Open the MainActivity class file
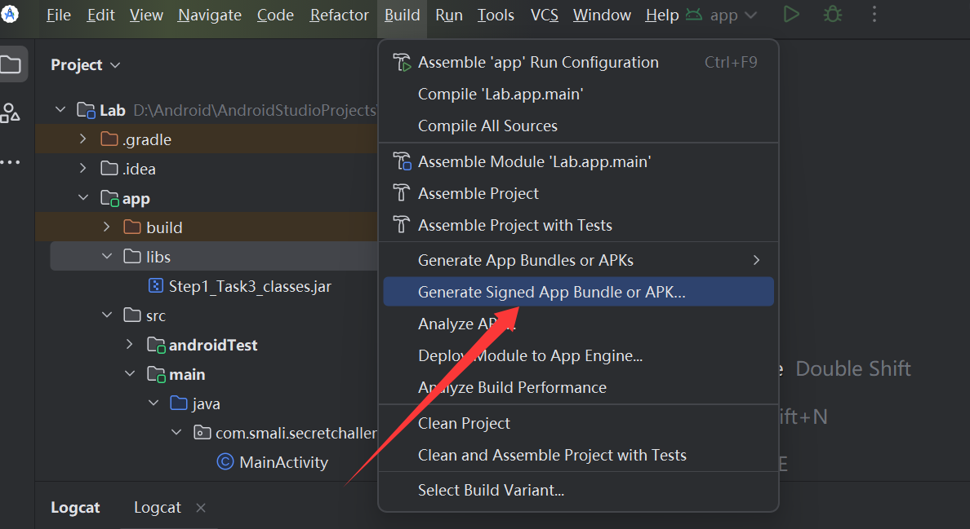The height and width of the screenshot is (529, 970). (283, 462)
